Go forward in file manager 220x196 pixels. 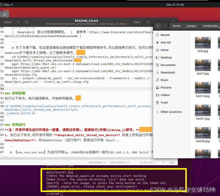[x=165, y=26]
